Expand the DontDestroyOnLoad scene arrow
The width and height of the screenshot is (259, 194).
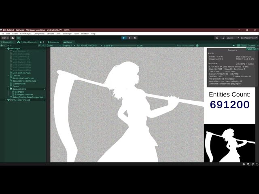pos(6,100)
